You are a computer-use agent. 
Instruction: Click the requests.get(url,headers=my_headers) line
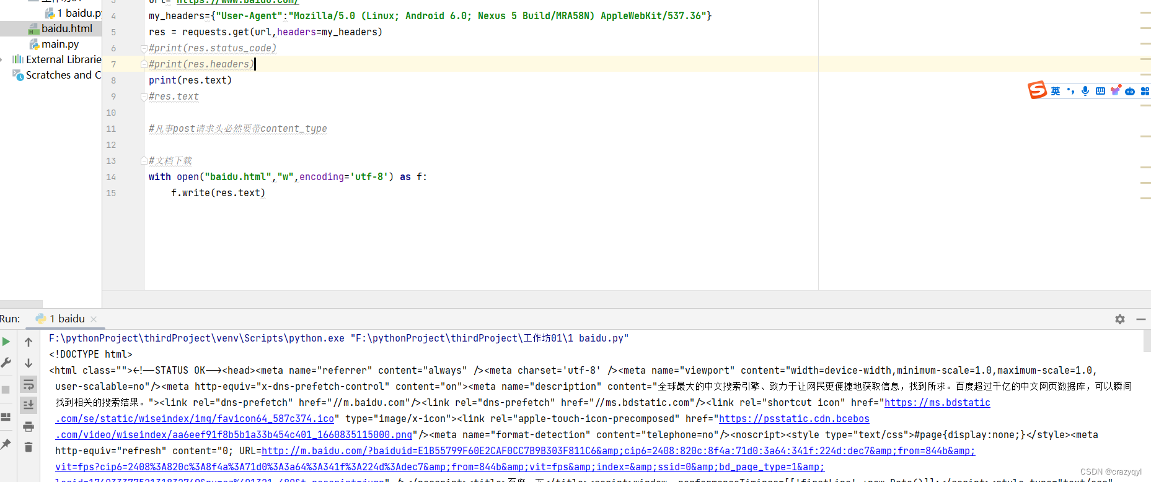click(265, 32)
